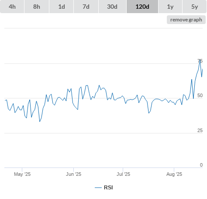Viewport: 207px width, 199px height.
Task: Click the May '25 axis label
Action: pos(22,174)
